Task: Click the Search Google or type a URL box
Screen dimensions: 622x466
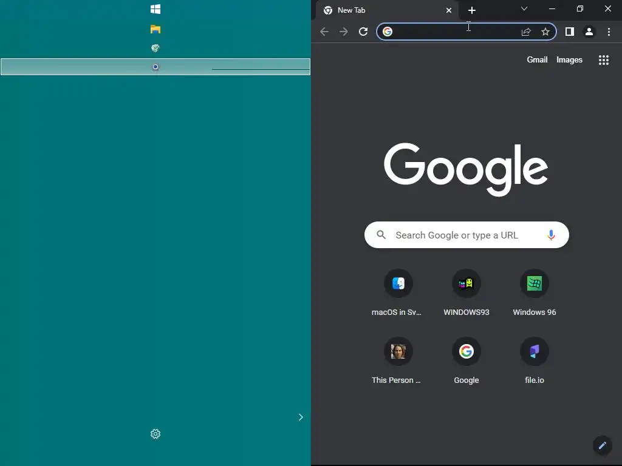Action: click(x=466, y=235)
